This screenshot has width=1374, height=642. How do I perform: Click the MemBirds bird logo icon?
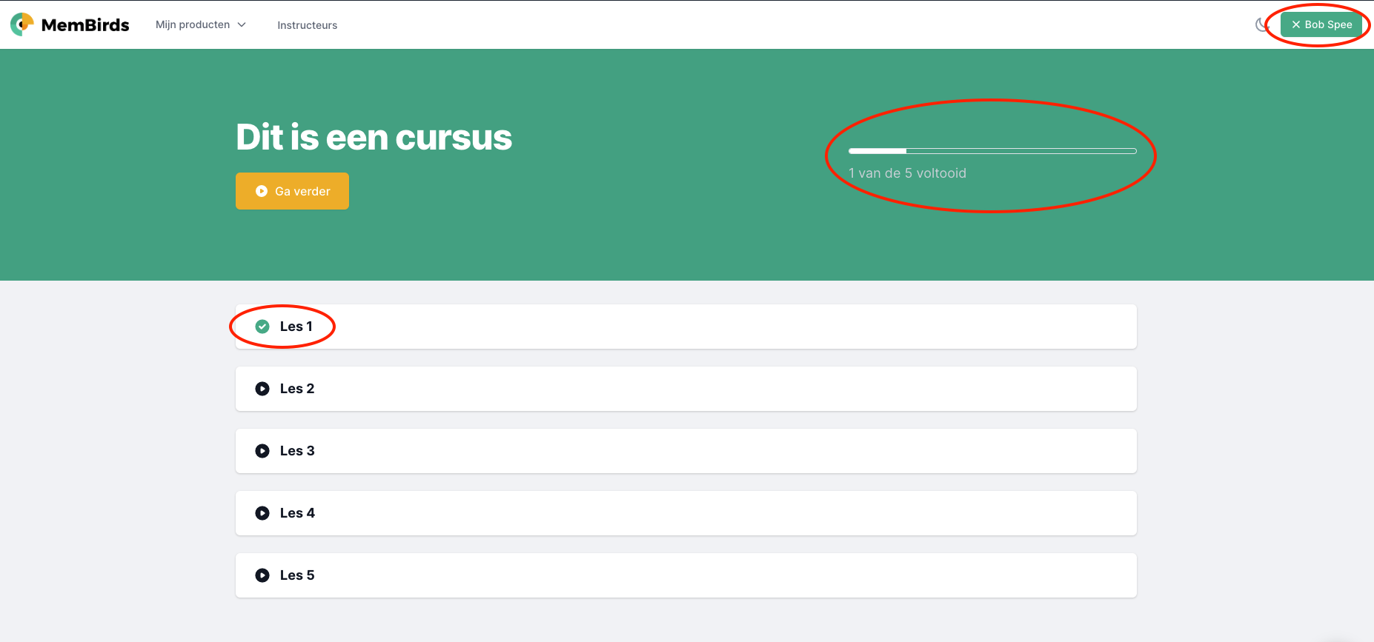22,24
